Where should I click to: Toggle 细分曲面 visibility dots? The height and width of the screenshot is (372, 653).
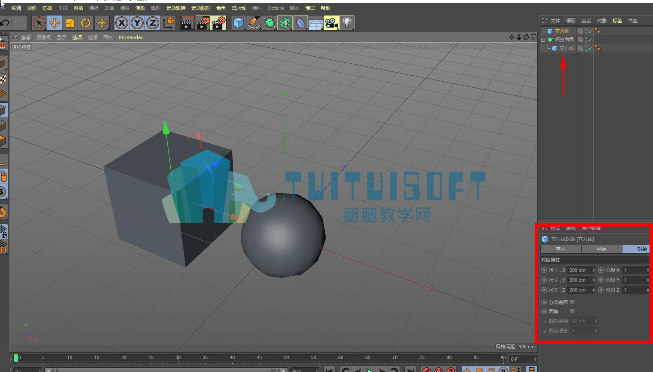coord(586,40)
